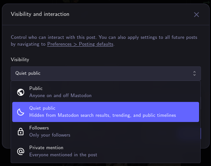Click the up-down chevron in Visibility field
The width and height of the screenshot is (211, 166).
click(194, 73)
